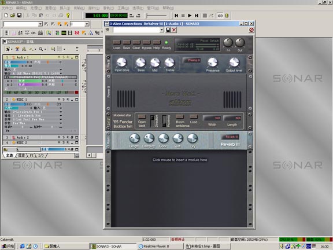Screen dimensions: 333x250
Task: Click the From marker icon next to time display
Action: [x=132, y=16]
